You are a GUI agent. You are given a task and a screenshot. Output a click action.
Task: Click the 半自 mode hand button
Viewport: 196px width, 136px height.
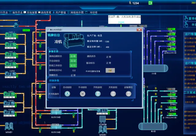(x=190, y=25)
